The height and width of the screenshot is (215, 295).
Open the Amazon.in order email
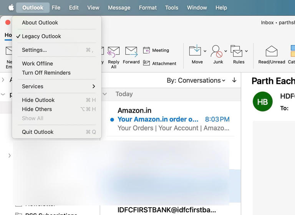pos(171,119)
